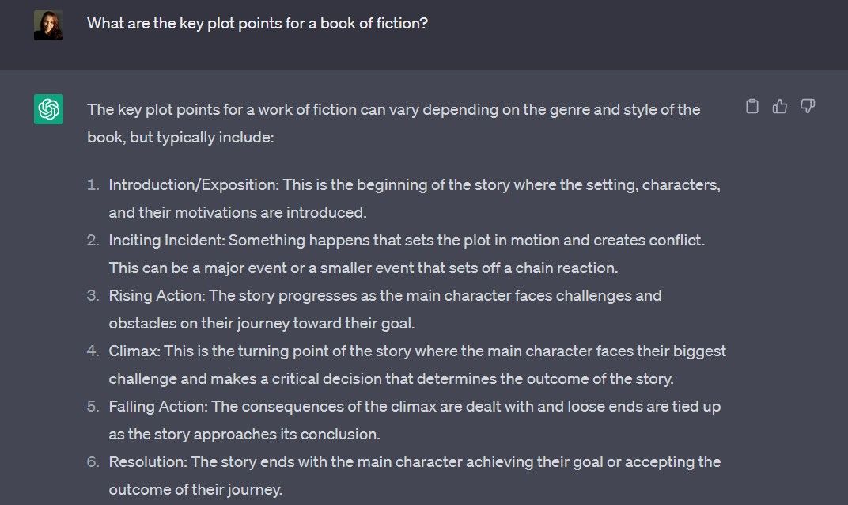Click the user profile picture
This screenshot has height=505, width=848.
pyautogui.click(x=48, y=25)
